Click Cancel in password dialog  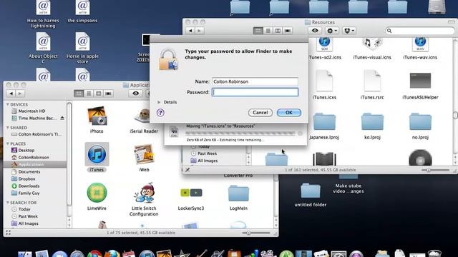point(260,113)
